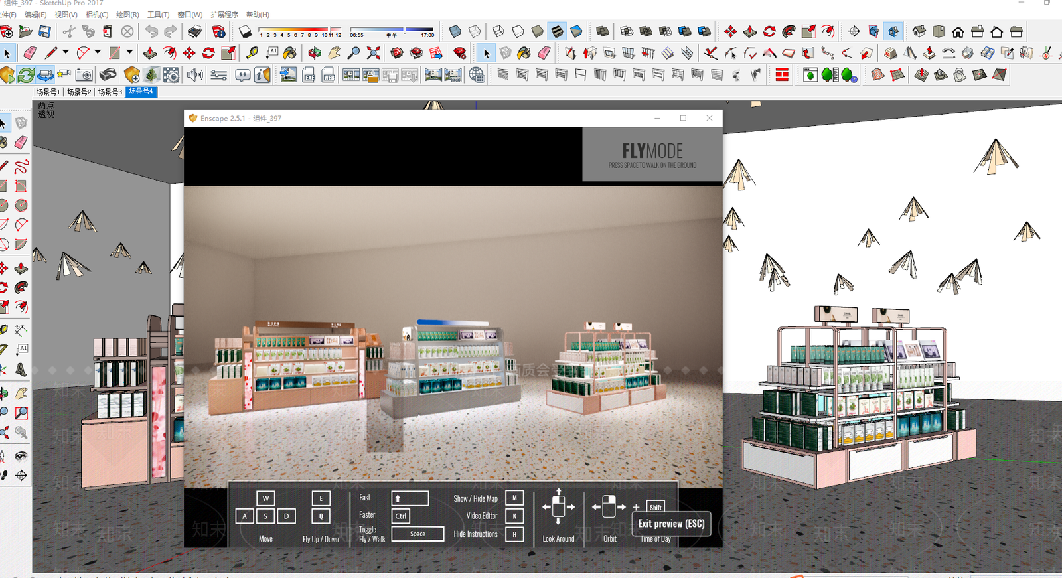The height and width of the screenshot is (578, 1062).
Task: Enable the Enscape VR headset icon
Action: tap(108, 75)
